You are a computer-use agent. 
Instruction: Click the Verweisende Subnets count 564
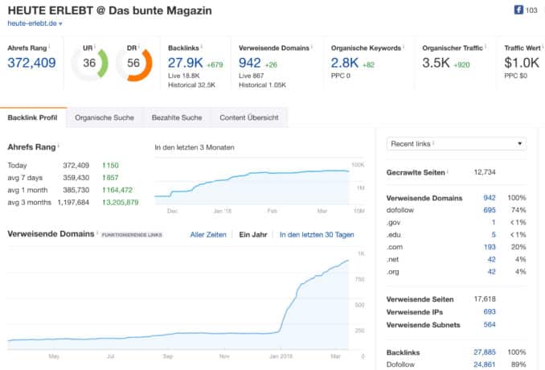pyautogui.click(x=489, y=325)
